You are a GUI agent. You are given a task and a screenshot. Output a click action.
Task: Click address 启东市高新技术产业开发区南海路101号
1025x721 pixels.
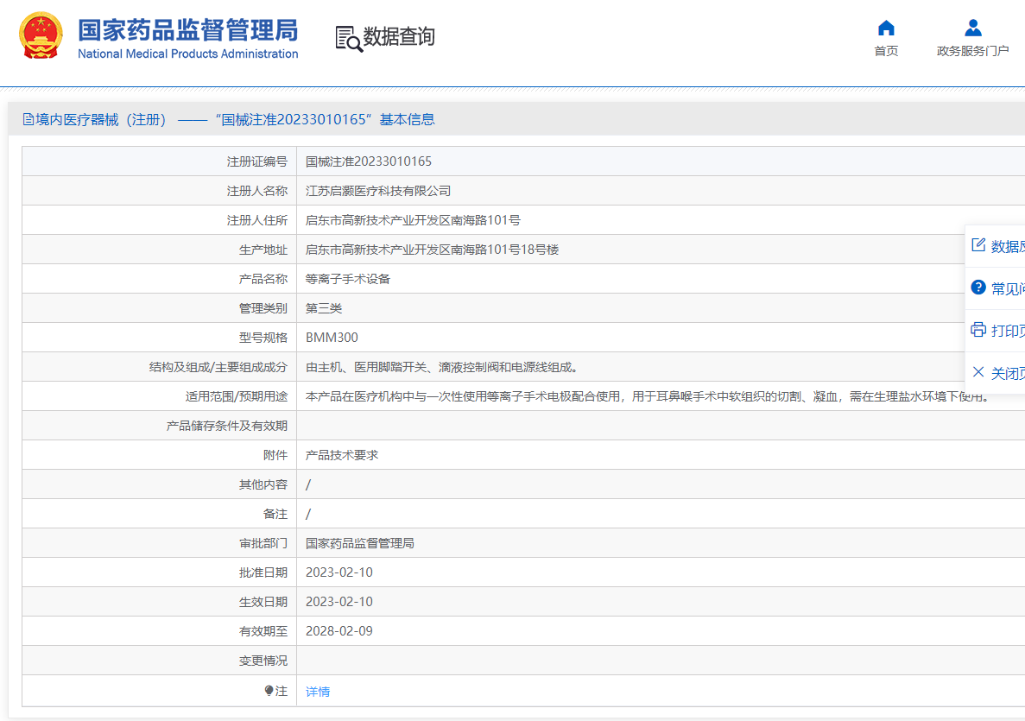pos(413,220)
